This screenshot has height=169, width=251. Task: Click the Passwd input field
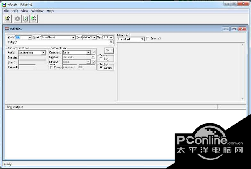(27, 67)
